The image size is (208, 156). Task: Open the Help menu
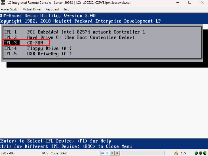66,9
